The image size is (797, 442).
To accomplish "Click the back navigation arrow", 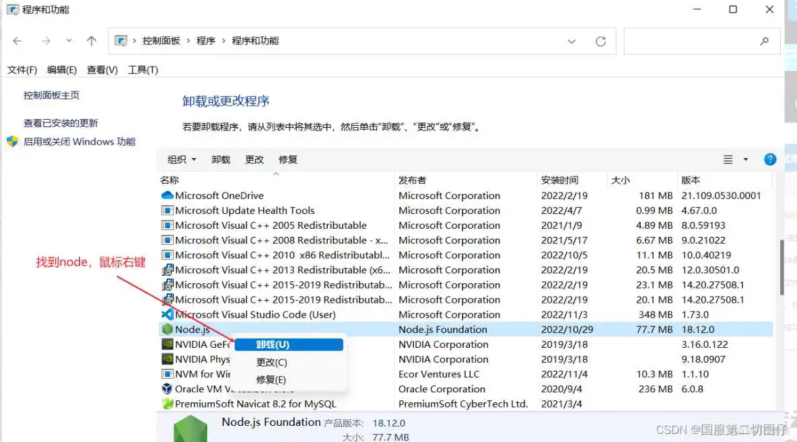I will (x=17, y=40).
